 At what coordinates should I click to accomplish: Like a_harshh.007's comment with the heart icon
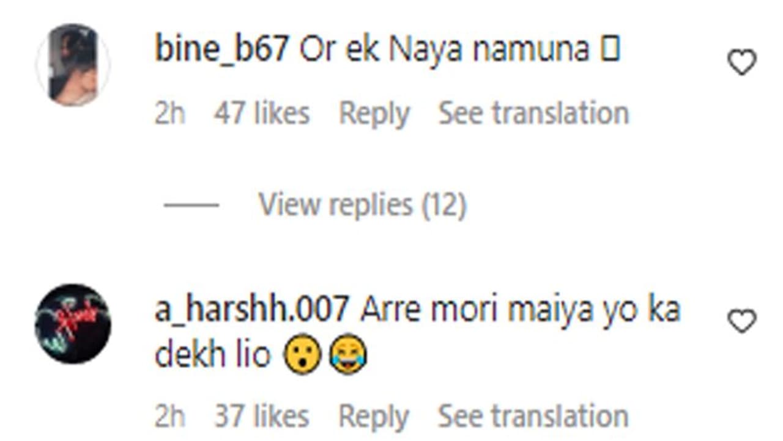point(742,321)
